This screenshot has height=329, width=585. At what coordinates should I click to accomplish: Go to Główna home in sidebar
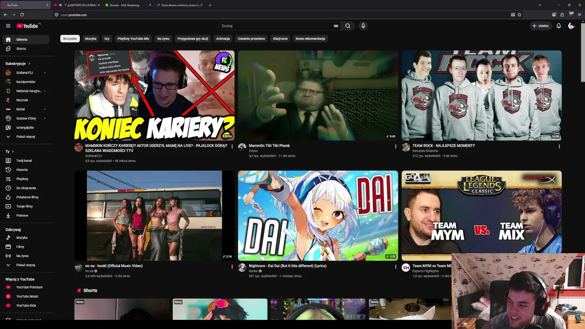[x=27, y=40]
